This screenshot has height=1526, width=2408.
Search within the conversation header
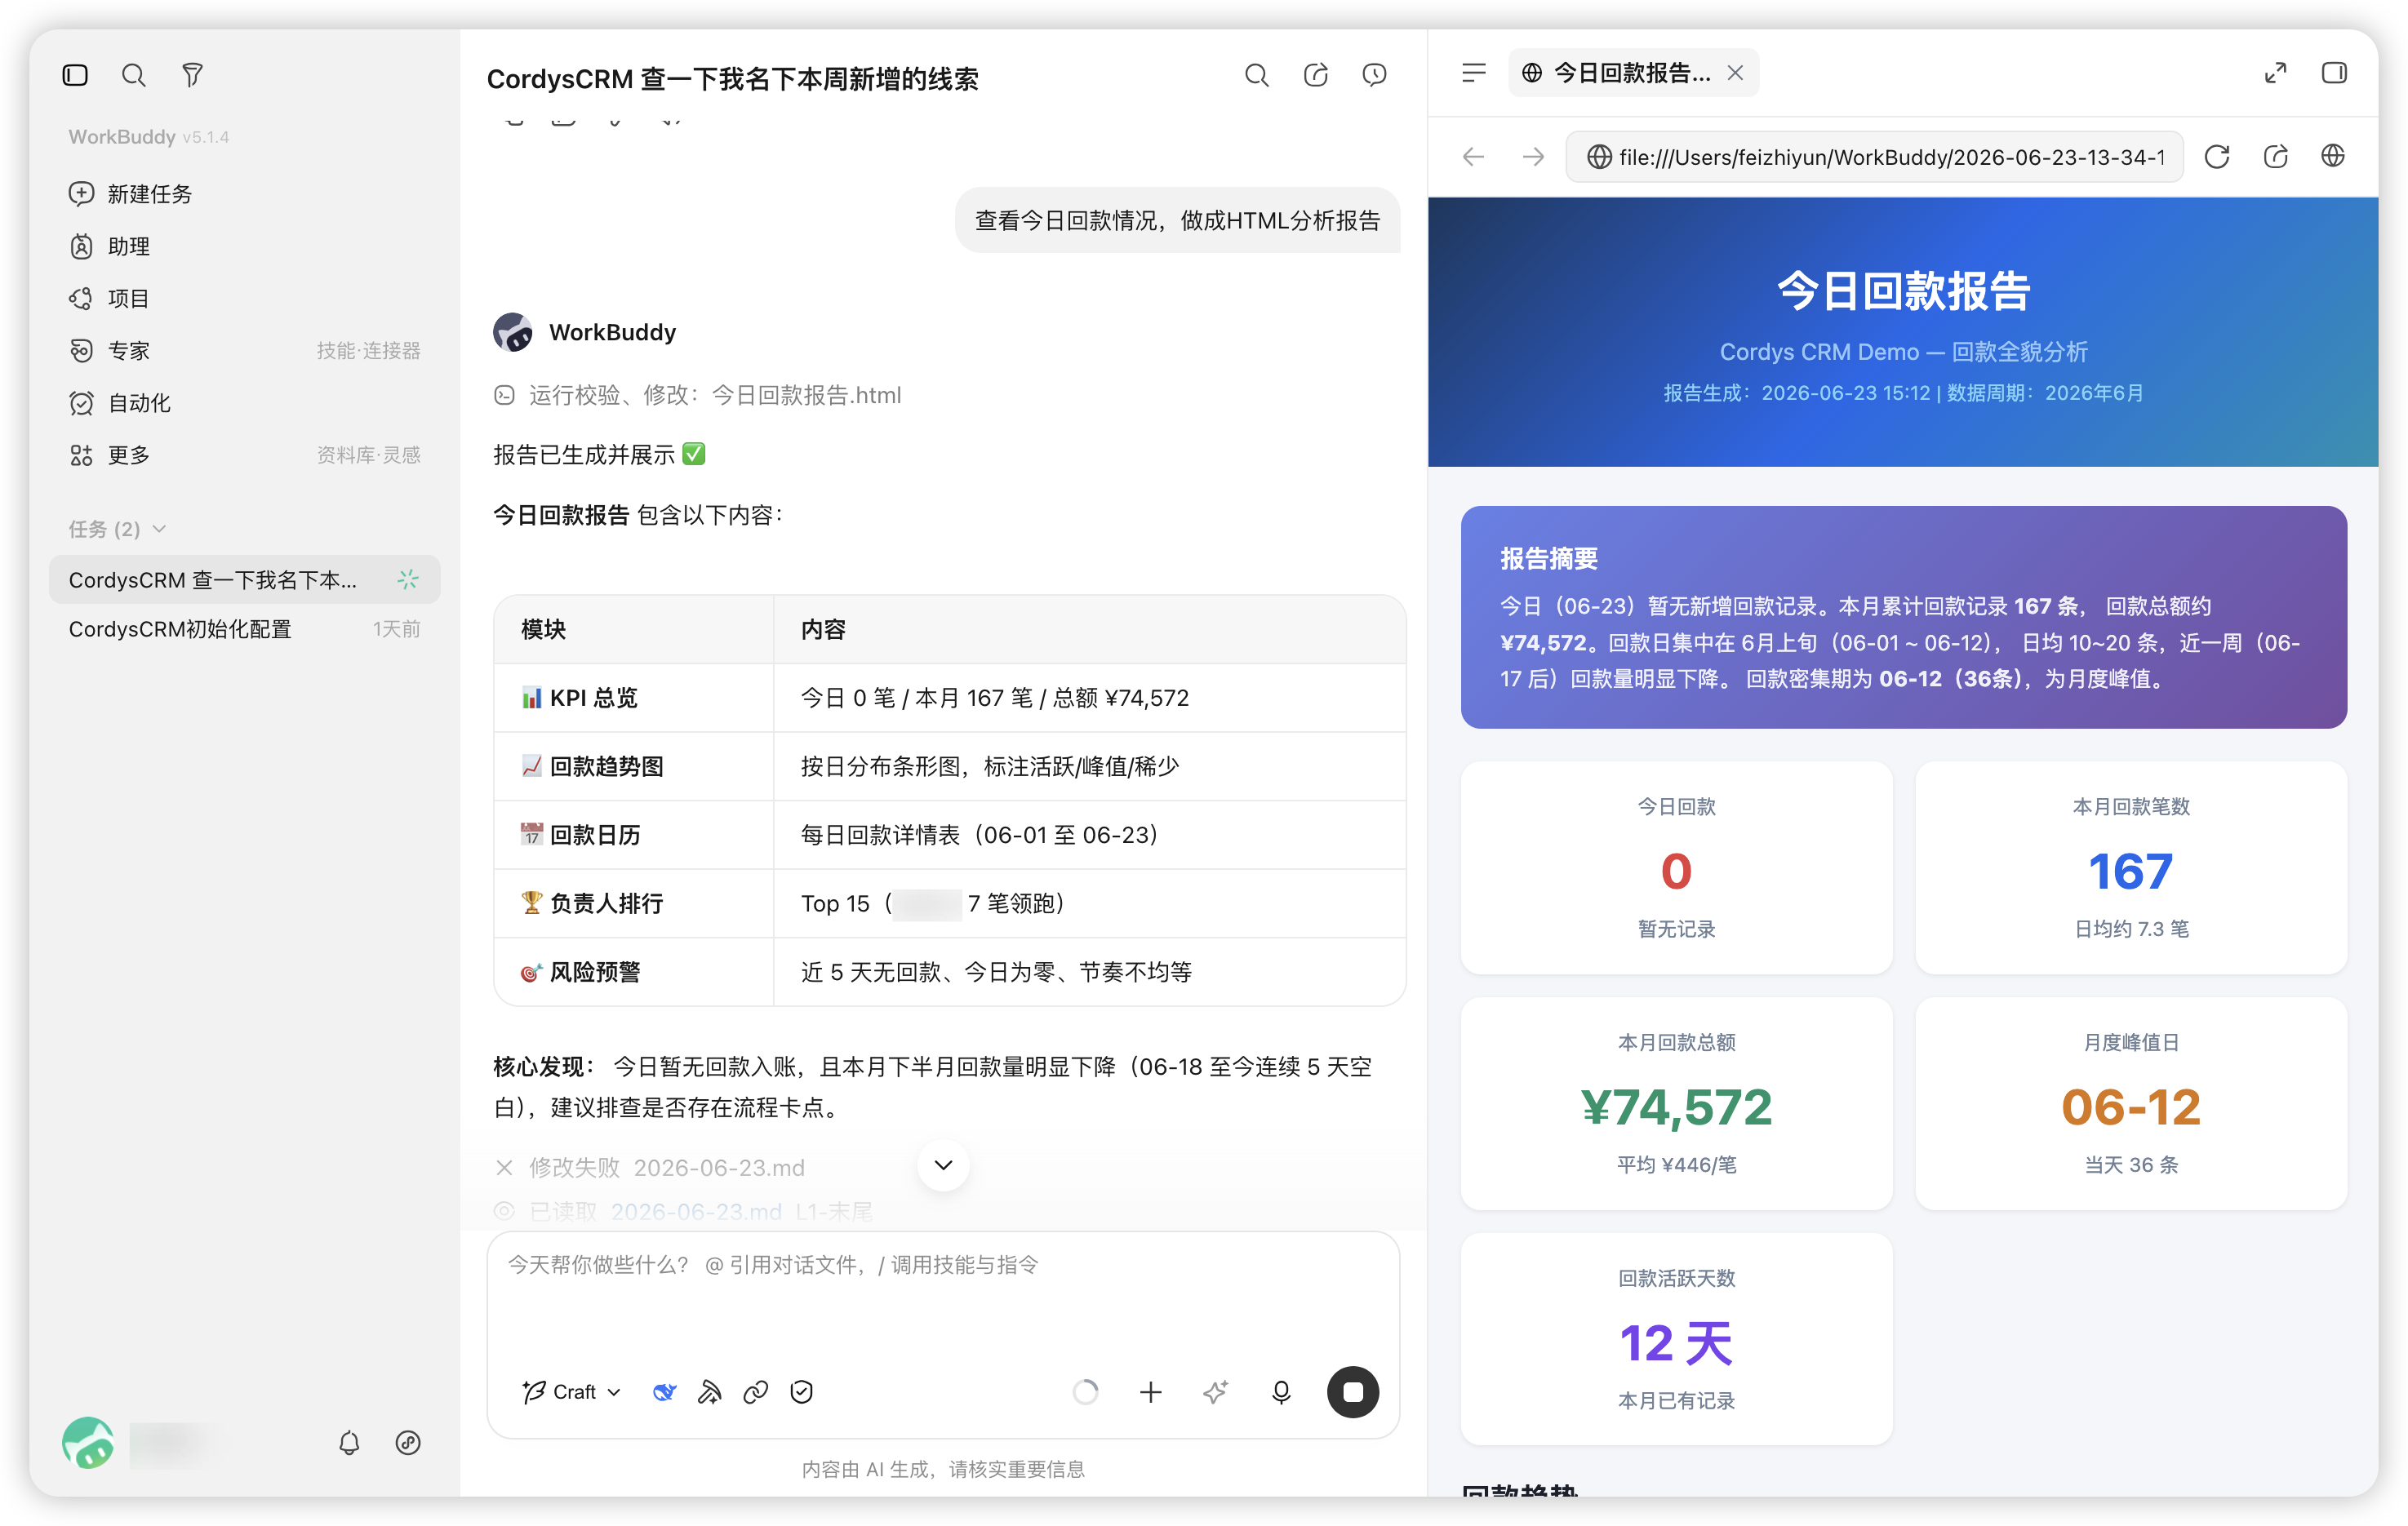click(1256, 75)
